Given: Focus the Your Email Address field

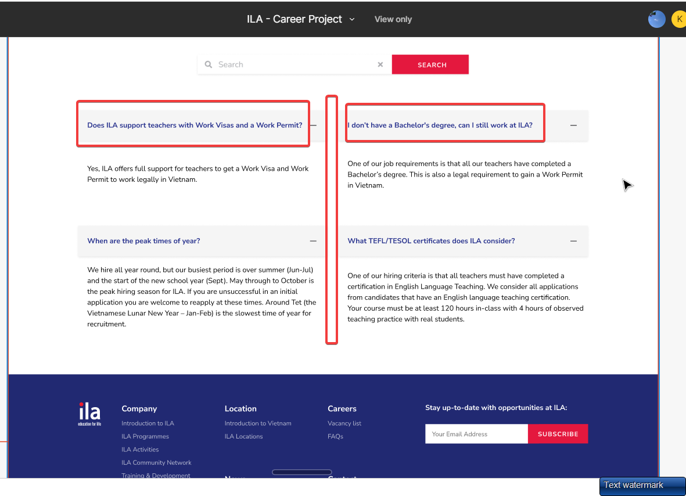Looking at the screenshot, I should pos(476,434).
